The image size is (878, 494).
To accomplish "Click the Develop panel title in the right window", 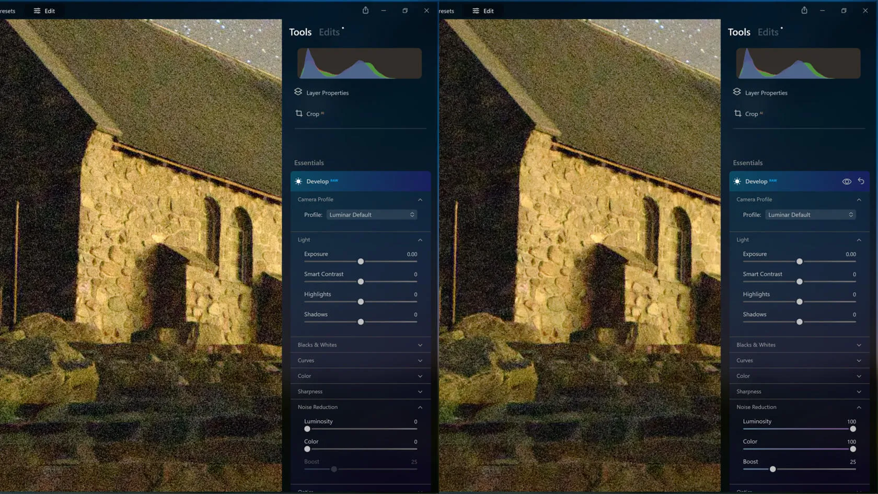I will tap(756, 181).
